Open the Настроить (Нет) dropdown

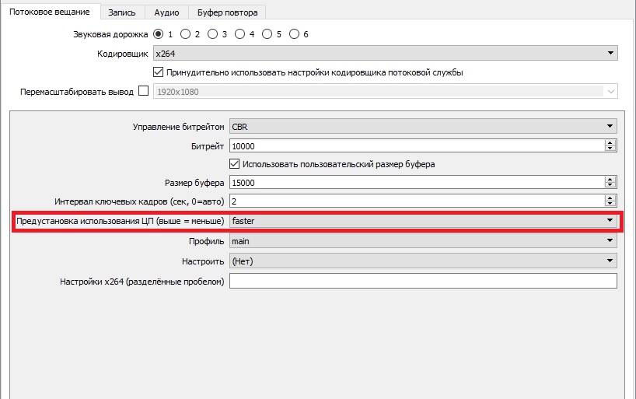422,261
